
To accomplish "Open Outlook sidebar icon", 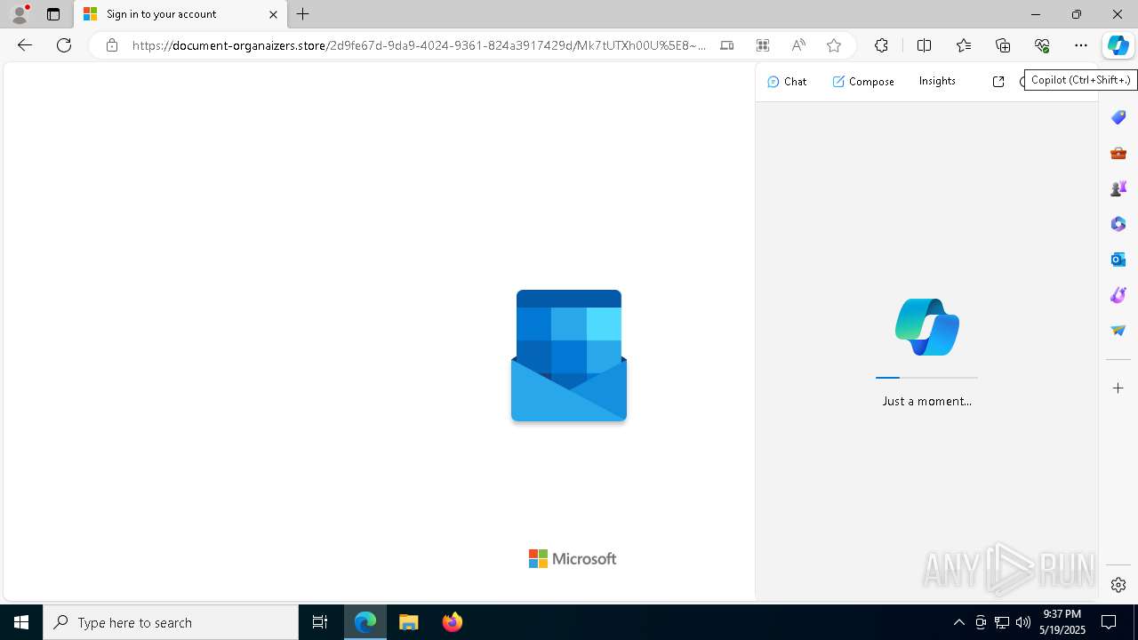I will 1118,260.
